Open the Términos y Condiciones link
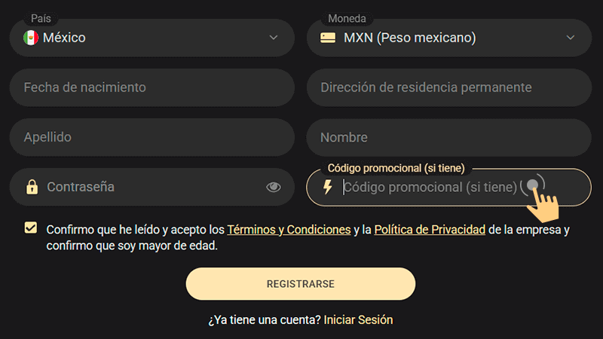 pyautogui.click(x=289, y=230)
